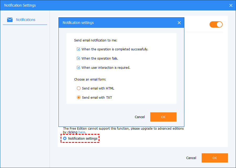Toggle 'When user interaction is required' checkbox
The image size is (236, 168).
tap(78, 67)
